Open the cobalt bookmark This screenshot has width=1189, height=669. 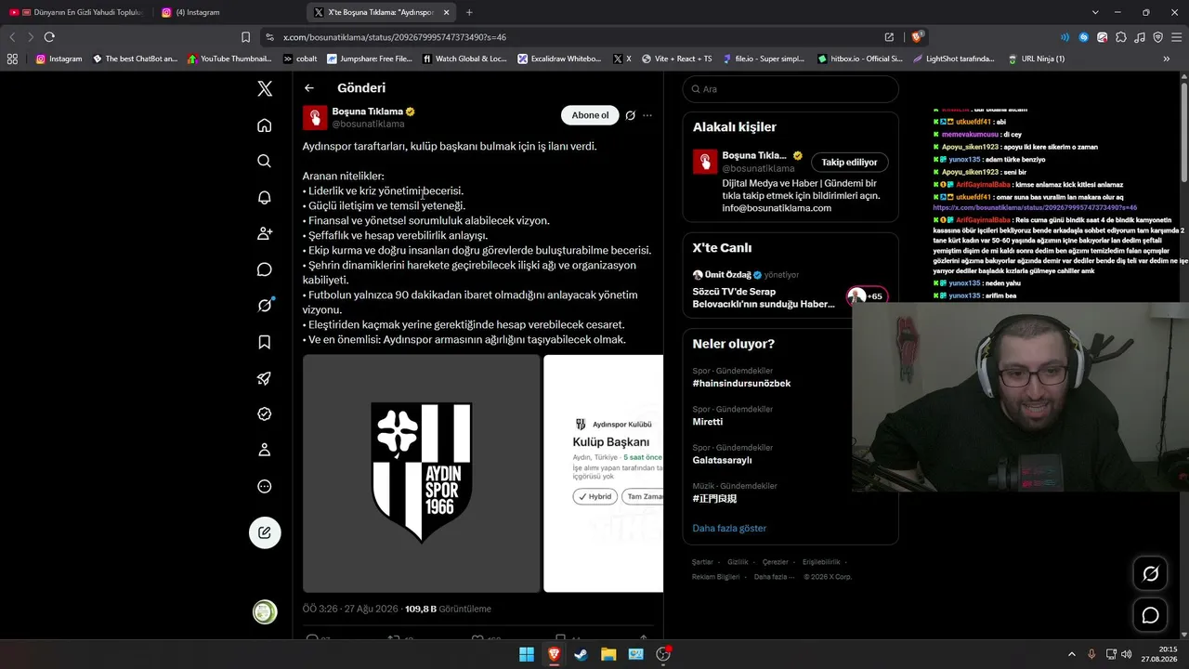click(300, 59)
